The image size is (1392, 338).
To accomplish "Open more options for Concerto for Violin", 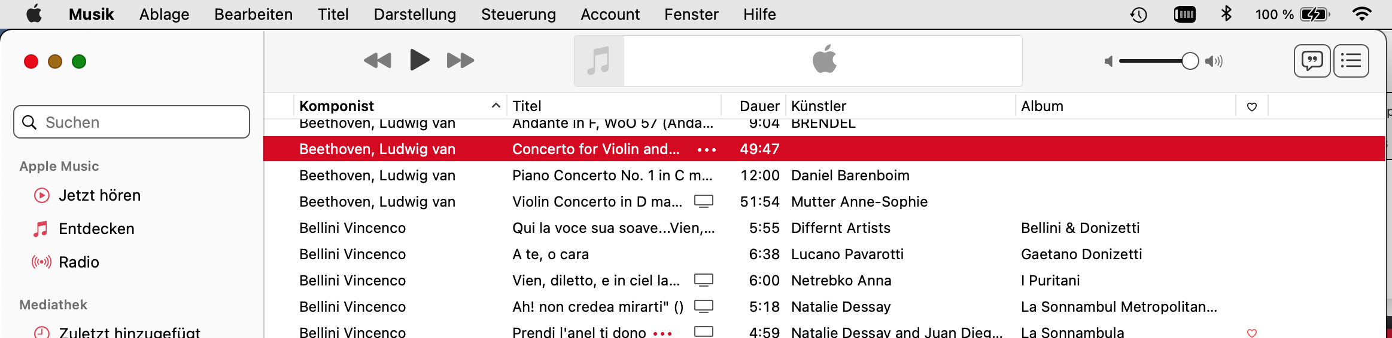I will click(x=707, y=149).
